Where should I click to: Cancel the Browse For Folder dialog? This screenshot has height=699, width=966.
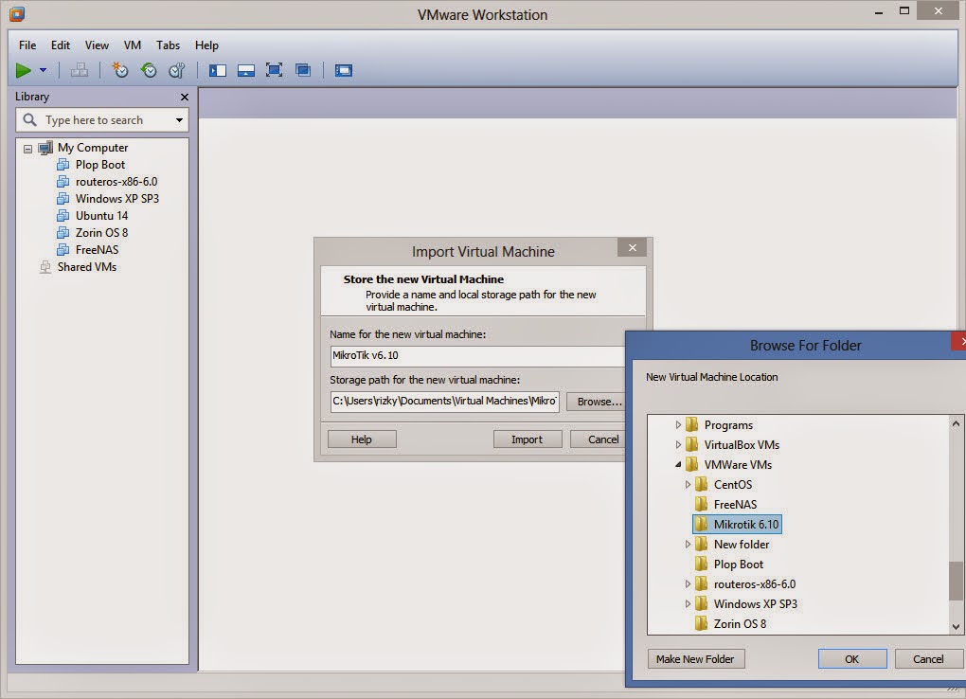928,659
